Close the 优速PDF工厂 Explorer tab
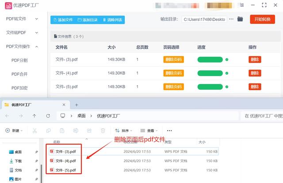Image resolution: width=283 pixels, height=183 pixels. pos(64,105)
